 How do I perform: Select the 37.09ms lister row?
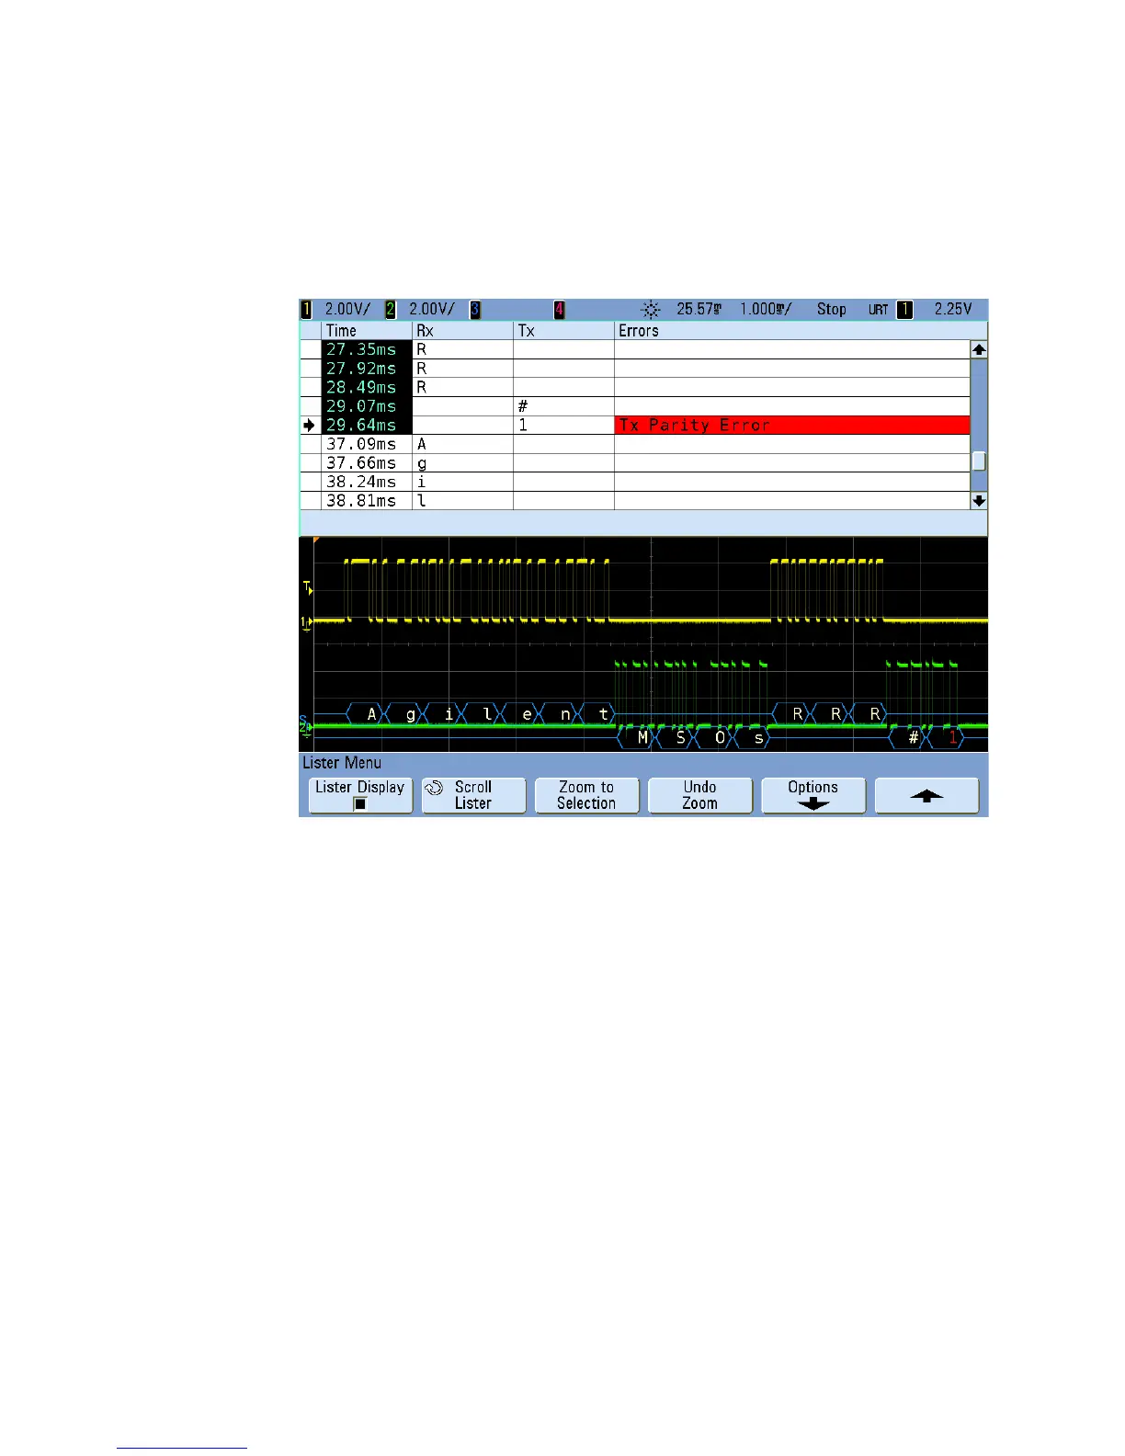[x=635, y=444]
